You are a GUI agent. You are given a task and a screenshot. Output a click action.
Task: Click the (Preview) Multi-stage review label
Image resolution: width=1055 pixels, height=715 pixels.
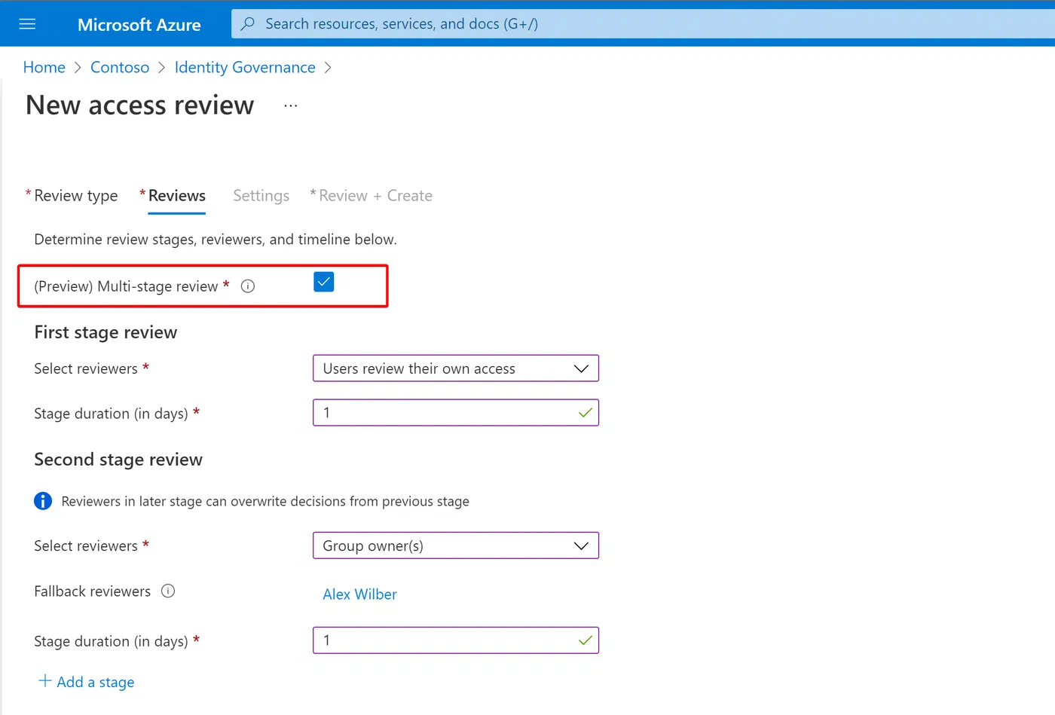pos(126,286)
